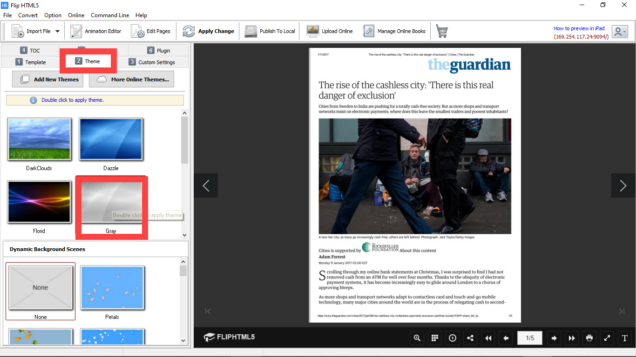Click the zoom in magnifier icon
The width and height of the screenshot is (636, 357).
417,338
